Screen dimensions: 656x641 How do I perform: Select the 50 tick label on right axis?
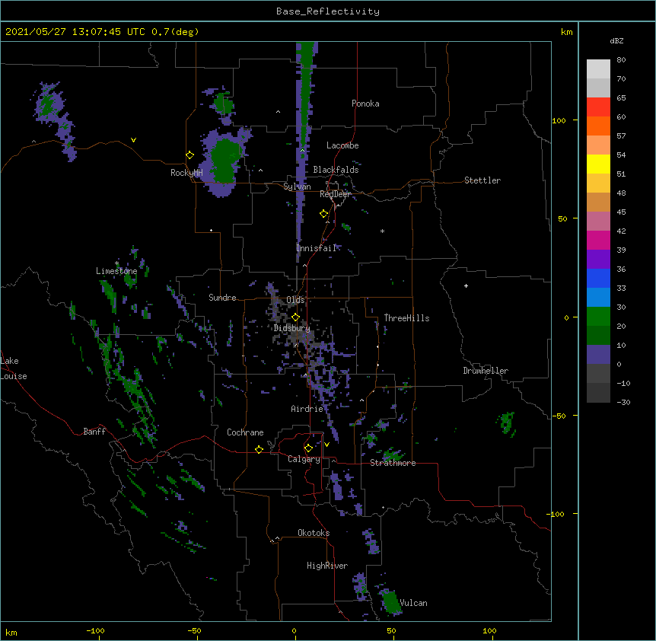(x=562, y=218)
